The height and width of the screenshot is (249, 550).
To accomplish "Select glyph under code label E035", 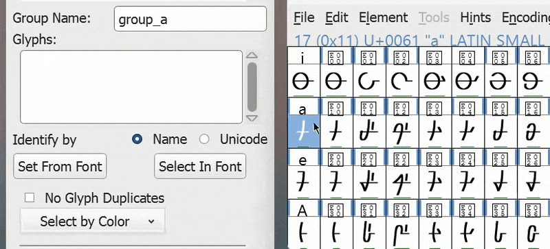I will [501, 233].
